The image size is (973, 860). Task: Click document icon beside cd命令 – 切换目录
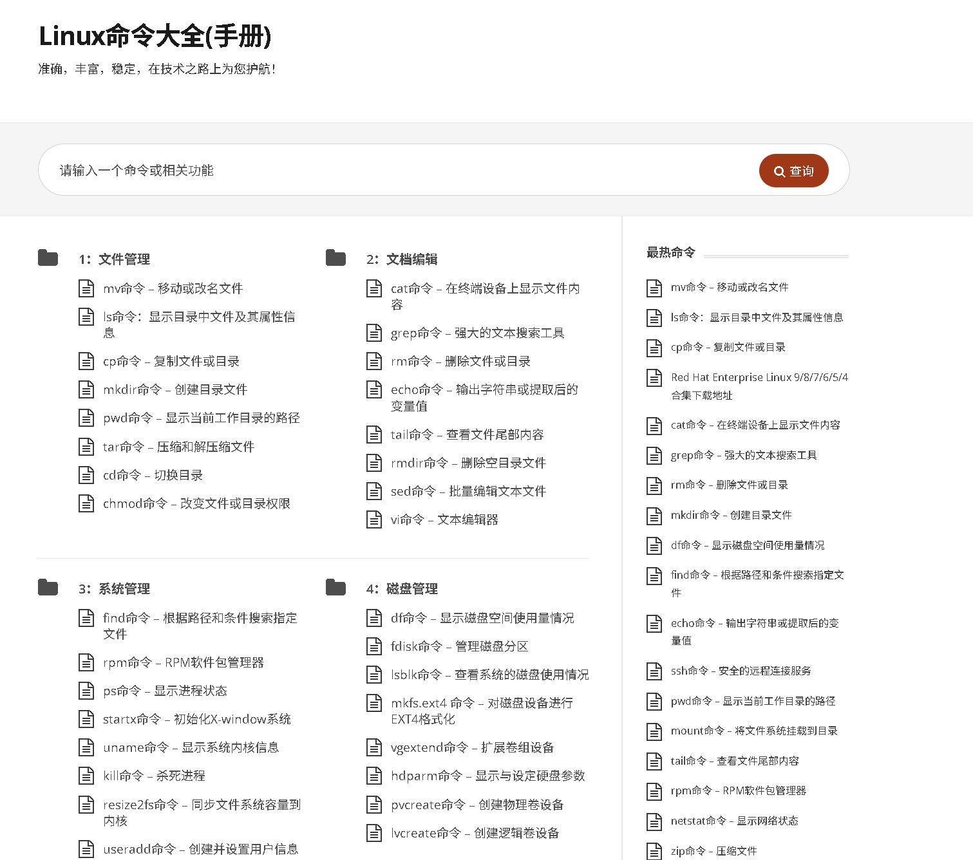(86, 475)
